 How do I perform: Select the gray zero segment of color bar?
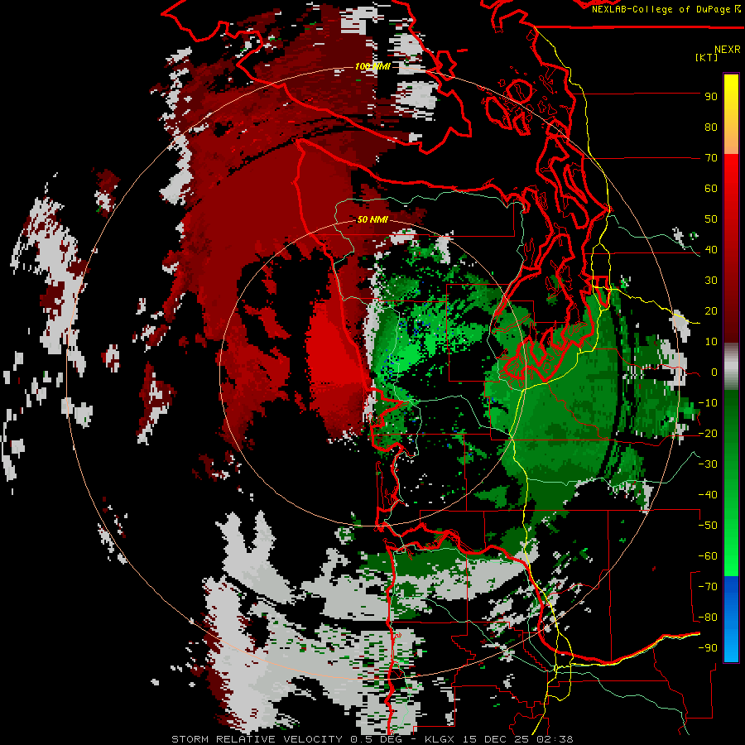point(731,366)
